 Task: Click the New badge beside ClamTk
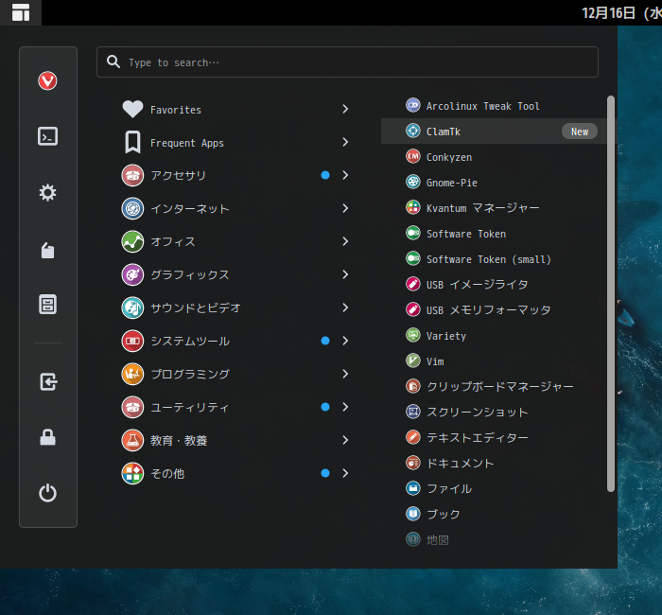[579, 132]
